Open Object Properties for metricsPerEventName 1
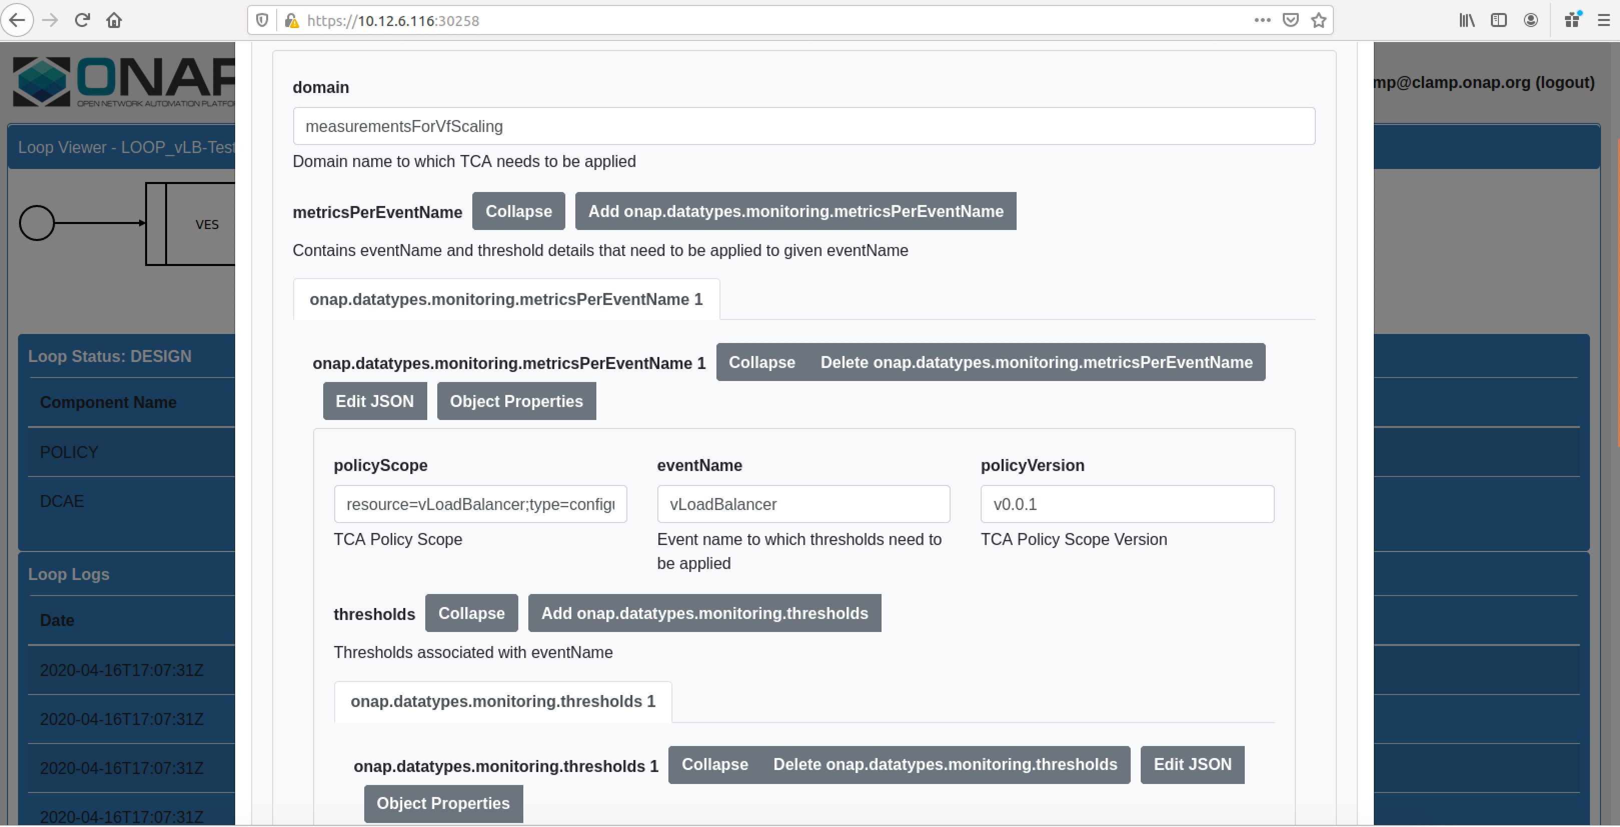The image size is (1620, 827). (516, 401)
